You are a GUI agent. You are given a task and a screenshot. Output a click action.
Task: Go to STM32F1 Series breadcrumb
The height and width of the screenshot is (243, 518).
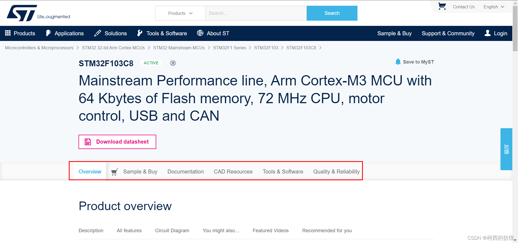coord(230,48)
